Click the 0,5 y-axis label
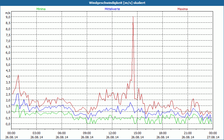 pyautogui.click(x=8, y=118)
